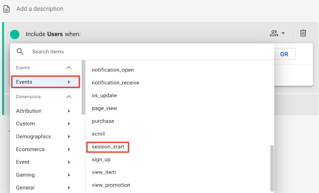Expand the Demographics category

[43, 136]
